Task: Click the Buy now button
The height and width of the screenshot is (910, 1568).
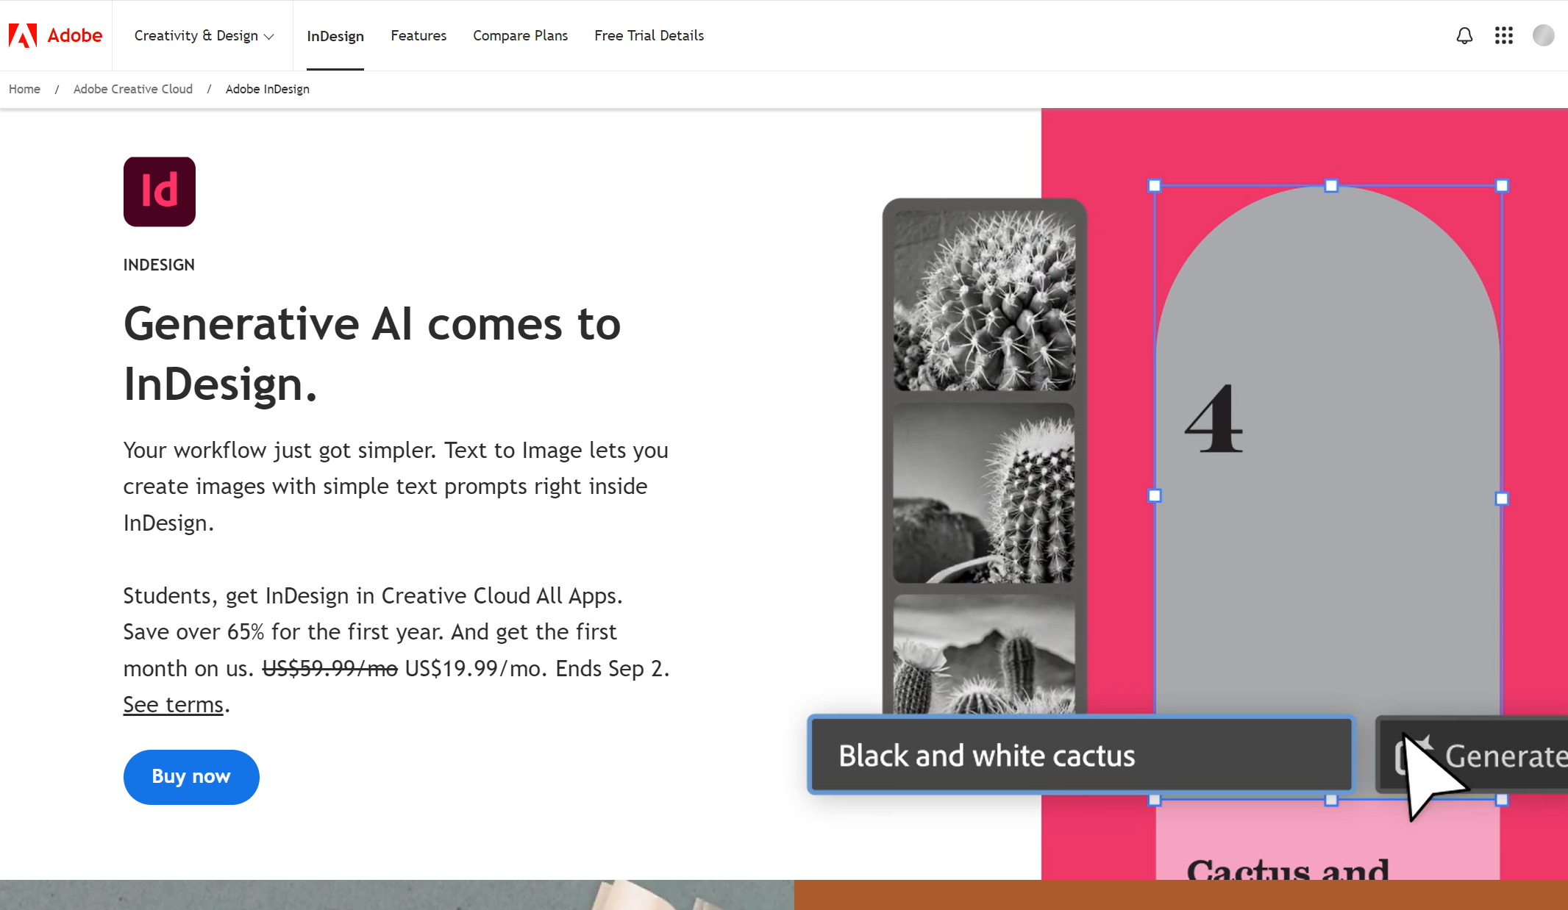Action: coord(191,777)
